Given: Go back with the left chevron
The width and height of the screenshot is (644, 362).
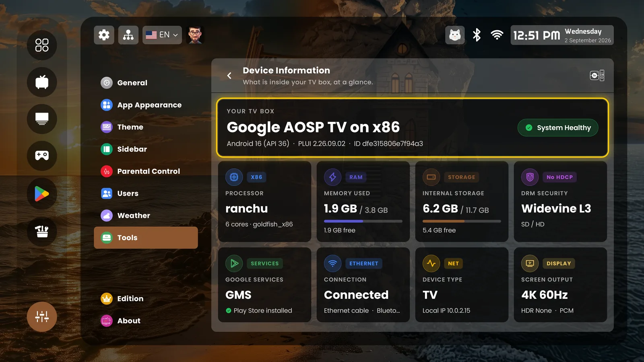Looking at the screenshot, I should click(229, 76).
